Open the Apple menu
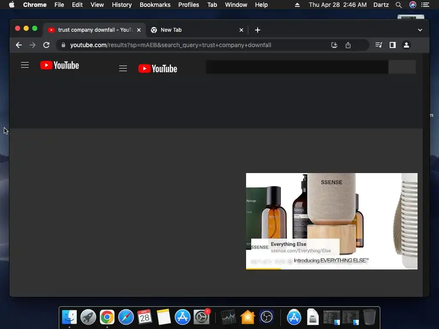 [x=12, y=5]
